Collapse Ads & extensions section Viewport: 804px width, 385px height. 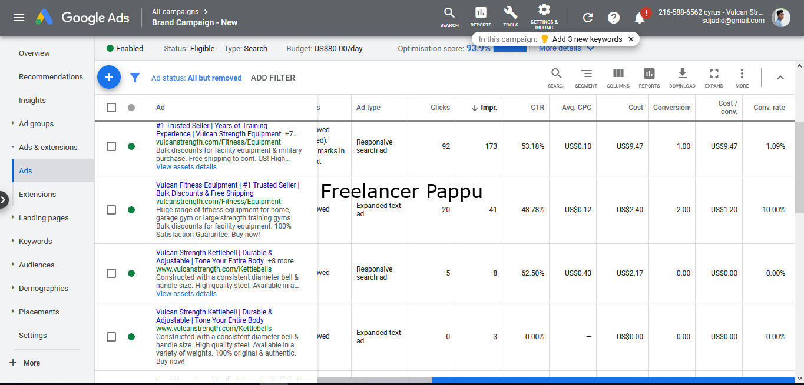(13, 147)
